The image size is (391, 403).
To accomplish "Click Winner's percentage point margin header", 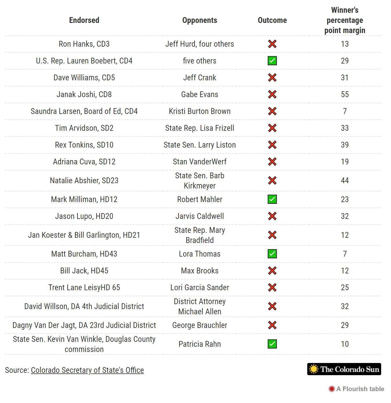I will [345, 20].
